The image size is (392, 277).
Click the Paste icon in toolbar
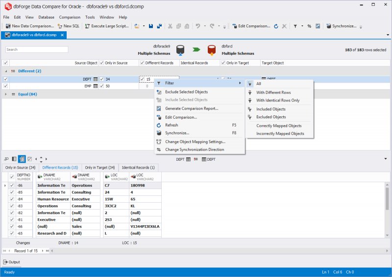pos(187,26)
